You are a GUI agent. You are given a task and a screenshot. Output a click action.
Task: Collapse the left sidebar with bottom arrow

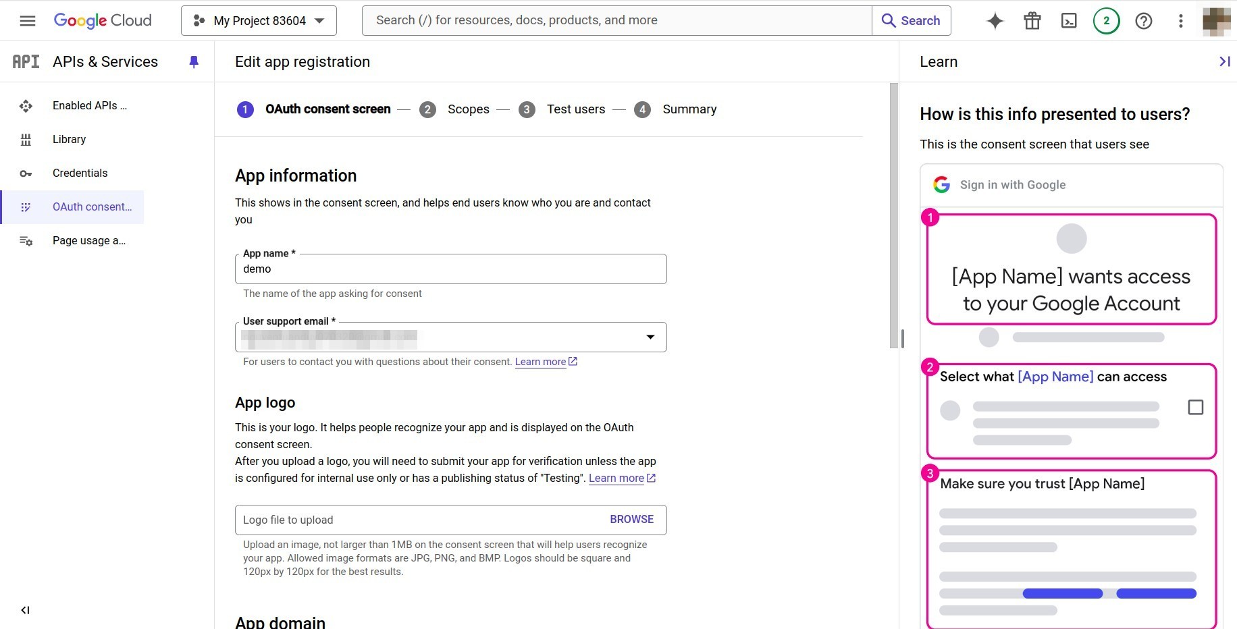[x=25, y=610]
